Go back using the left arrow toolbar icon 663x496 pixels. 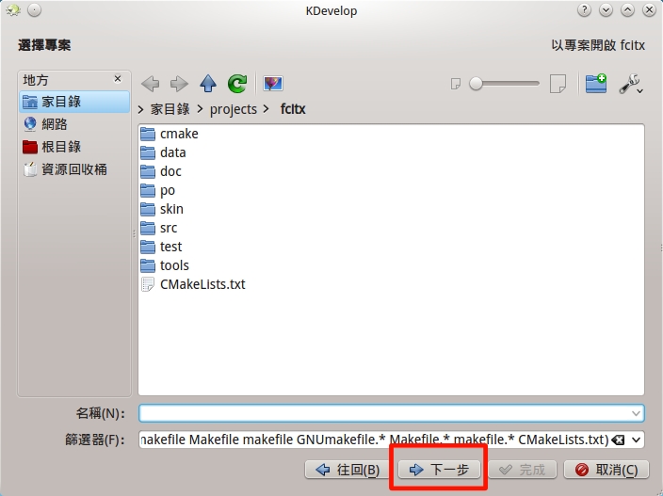click(x=151, y=84)
